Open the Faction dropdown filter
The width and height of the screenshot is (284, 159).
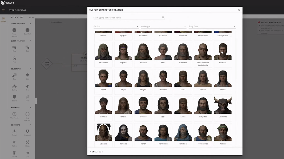coord(116,26)
